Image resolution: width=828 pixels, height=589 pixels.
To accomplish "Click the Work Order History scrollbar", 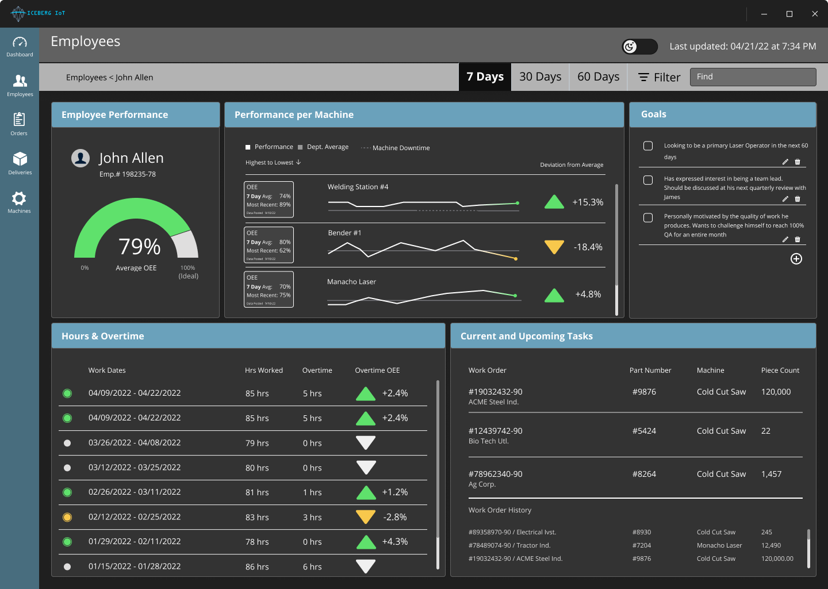I will [808, 548].
